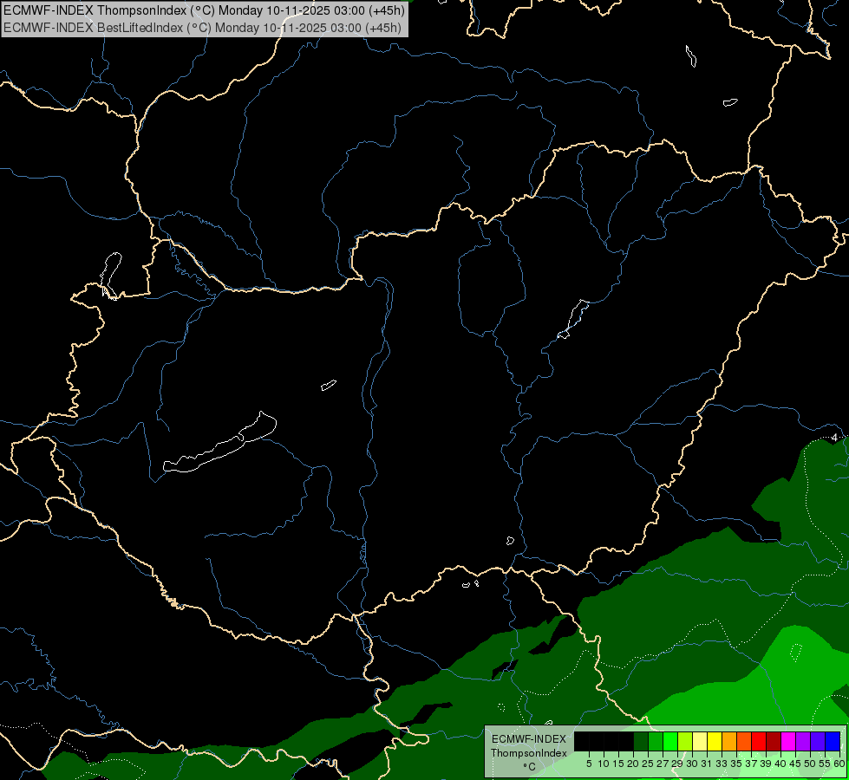This screenshot has height=780, width=849.
Task: Pick the yellow-green 29–30 legend swatch
Action: [685, 741]
